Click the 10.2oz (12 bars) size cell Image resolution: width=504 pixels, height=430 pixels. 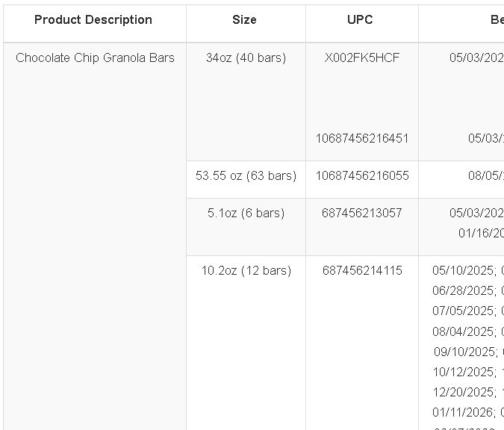246,271
